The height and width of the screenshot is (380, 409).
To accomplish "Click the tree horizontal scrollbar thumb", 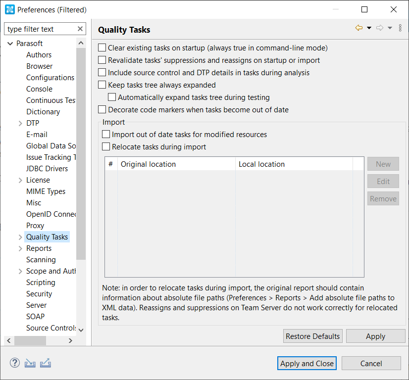I will pos(30,340).
